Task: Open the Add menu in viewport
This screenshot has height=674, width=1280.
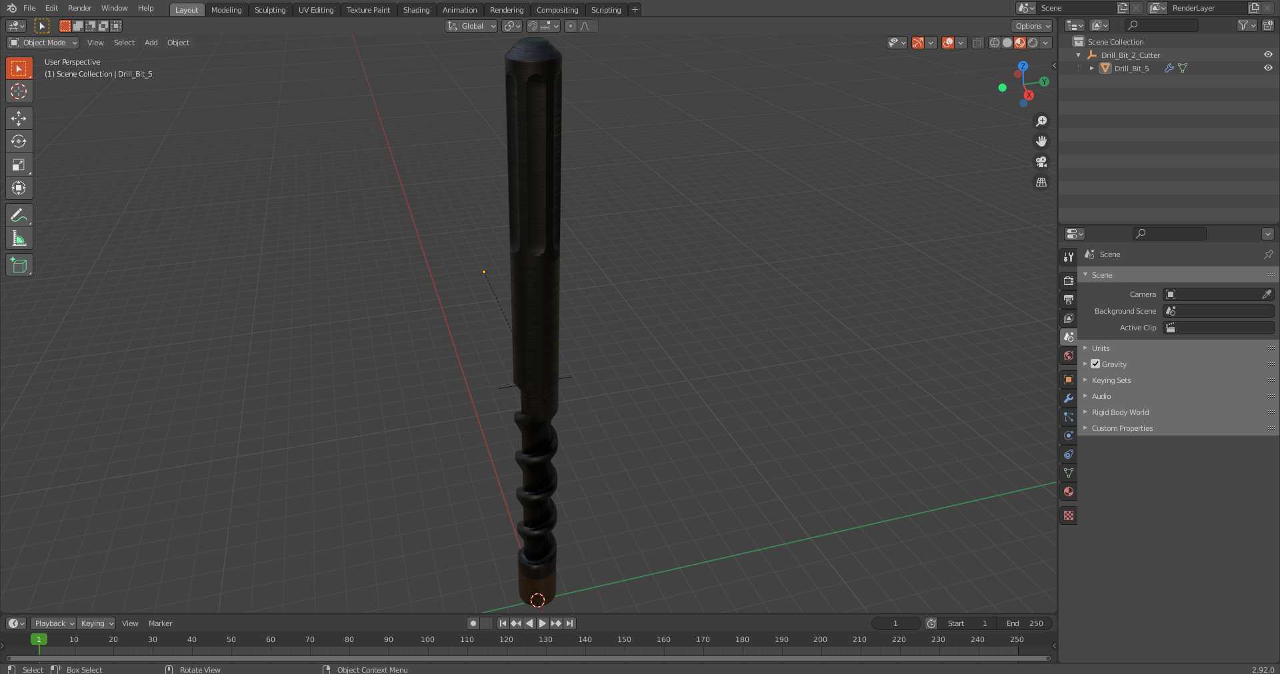Action: pyautogui.click(x=151, y=43)
